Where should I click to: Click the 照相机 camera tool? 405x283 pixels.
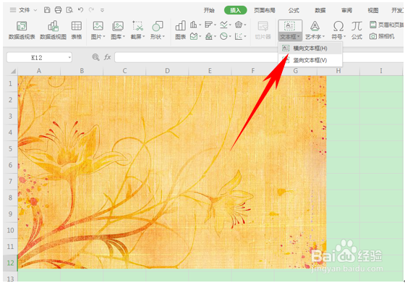point(382,36)
